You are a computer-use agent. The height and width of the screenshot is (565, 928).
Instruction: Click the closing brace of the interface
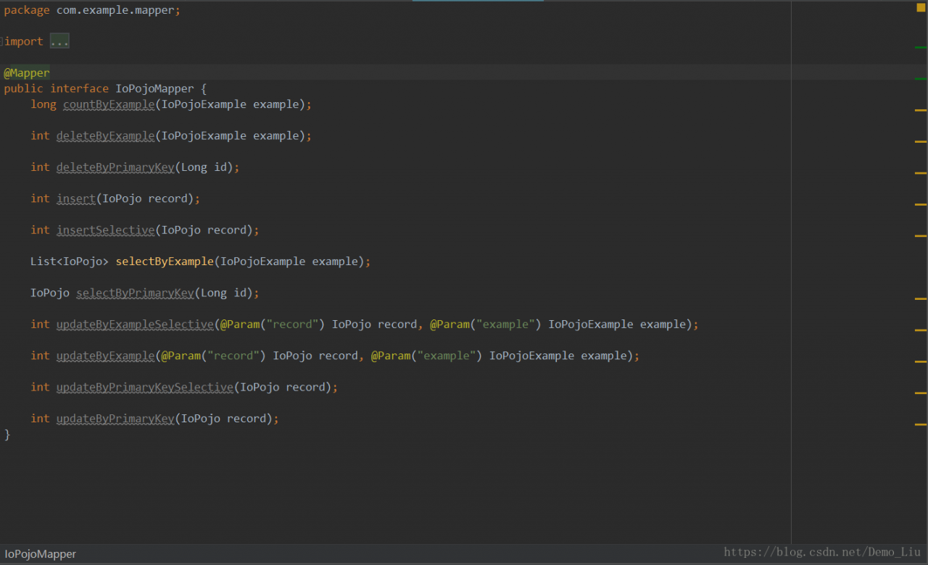click(x=7, y=435)
